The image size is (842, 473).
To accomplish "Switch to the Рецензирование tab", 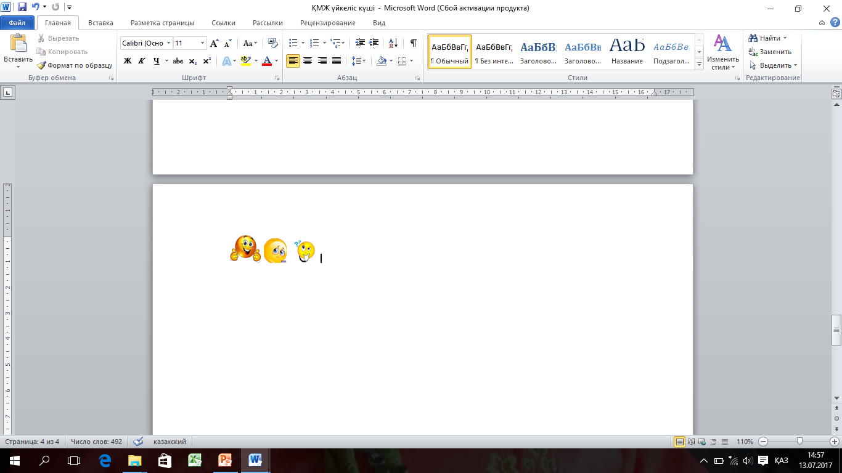I will 328,23.
